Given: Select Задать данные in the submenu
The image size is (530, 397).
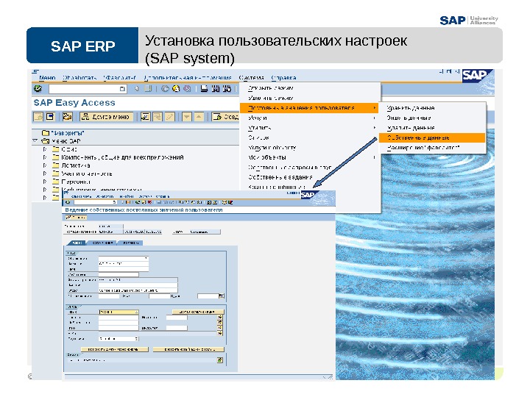Looking at the screenshot, I should click(409, 118).
